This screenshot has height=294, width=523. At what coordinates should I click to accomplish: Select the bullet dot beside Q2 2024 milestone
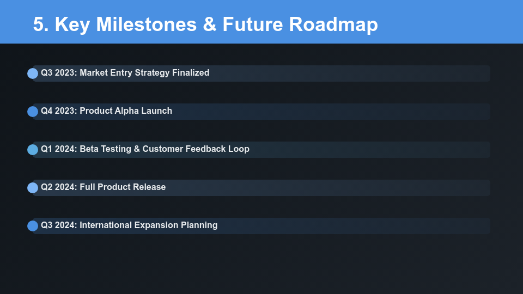tap(33, 188)
